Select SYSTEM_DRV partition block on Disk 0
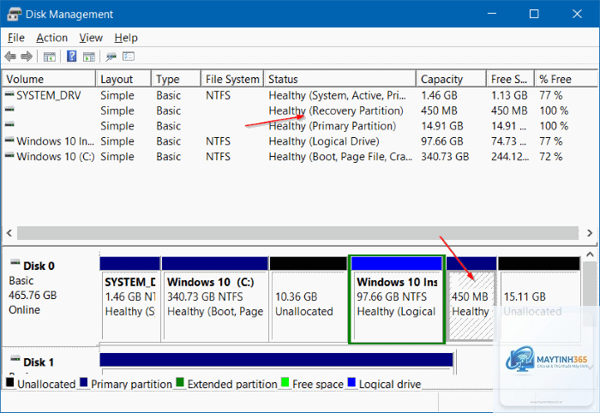 130,299
